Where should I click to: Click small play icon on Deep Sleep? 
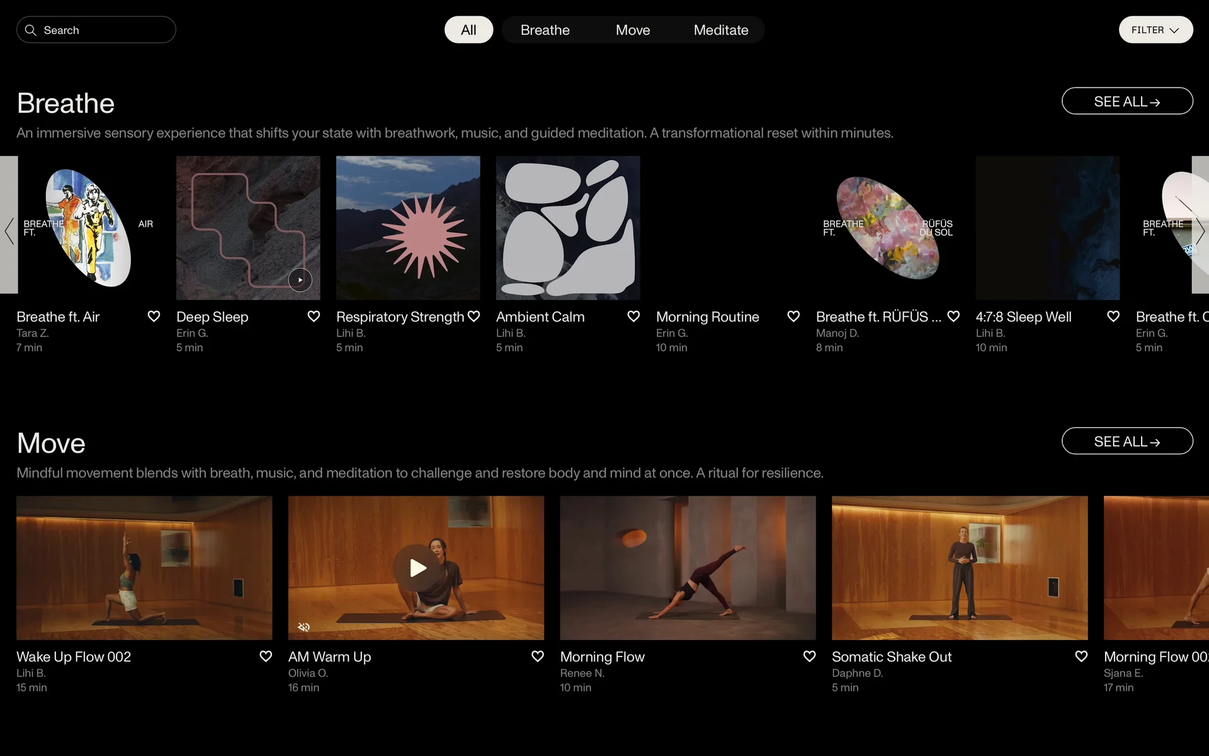coord(300,280)
